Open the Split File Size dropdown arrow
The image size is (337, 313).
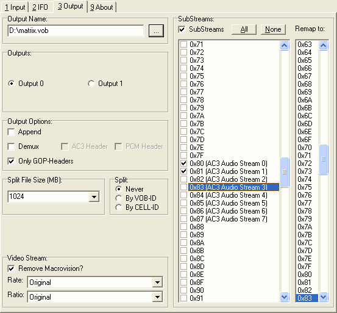[94, 196]
